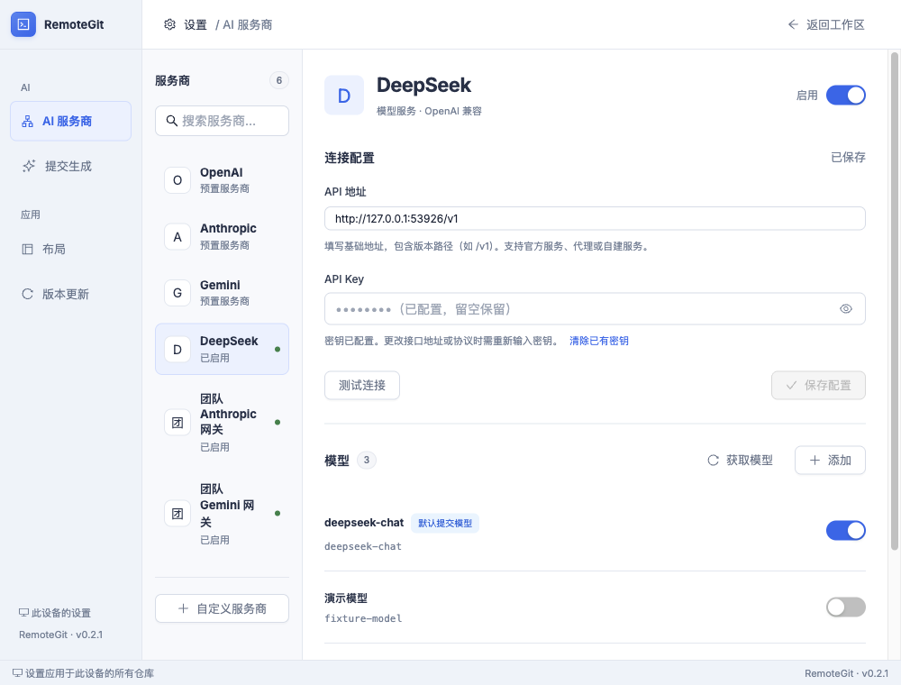Screen dimensions: 901x685
Task: Select the OpenAI provider
Action: pos(222,180)
